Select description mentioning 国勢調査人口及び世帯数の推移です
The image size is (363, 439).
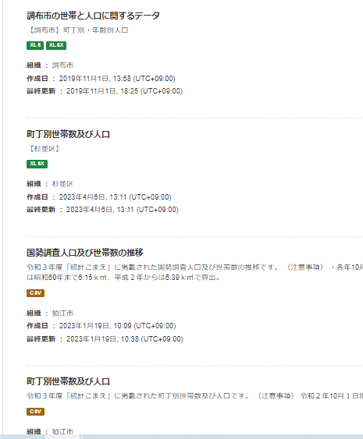click(x=195, y=272)
